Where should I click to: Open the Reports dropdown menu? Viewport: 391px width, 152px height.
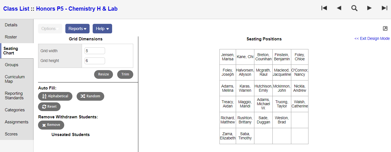77,29
